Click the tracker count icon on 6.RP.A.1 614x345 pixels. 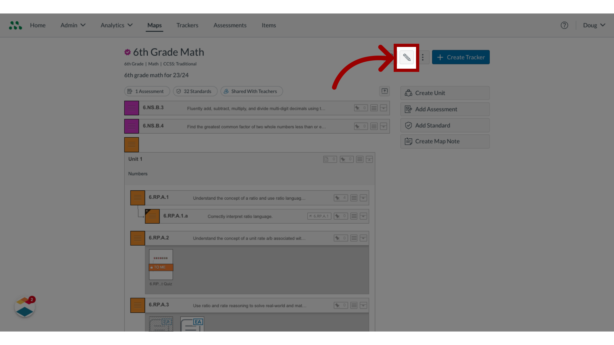(x=341, y=198)
